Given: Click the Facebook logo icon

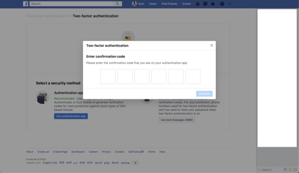Looking at the screenshot, I should point(26,4).
